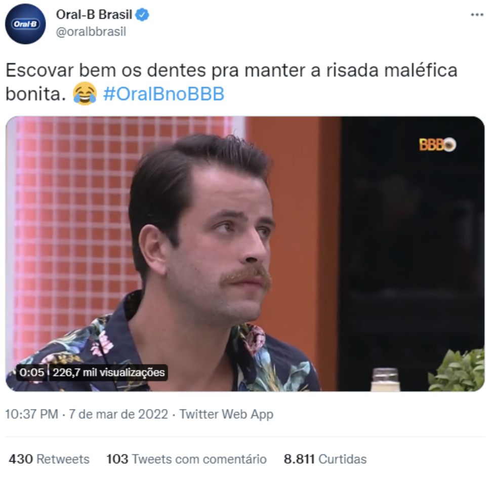The image size is (496, 488).
Task: Open the @oralbbrasil handle link
Action: tap(91, 32)
